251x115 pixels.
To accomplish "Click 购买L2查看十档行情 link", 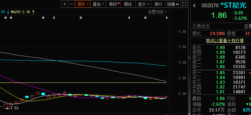I will point(225,41).
